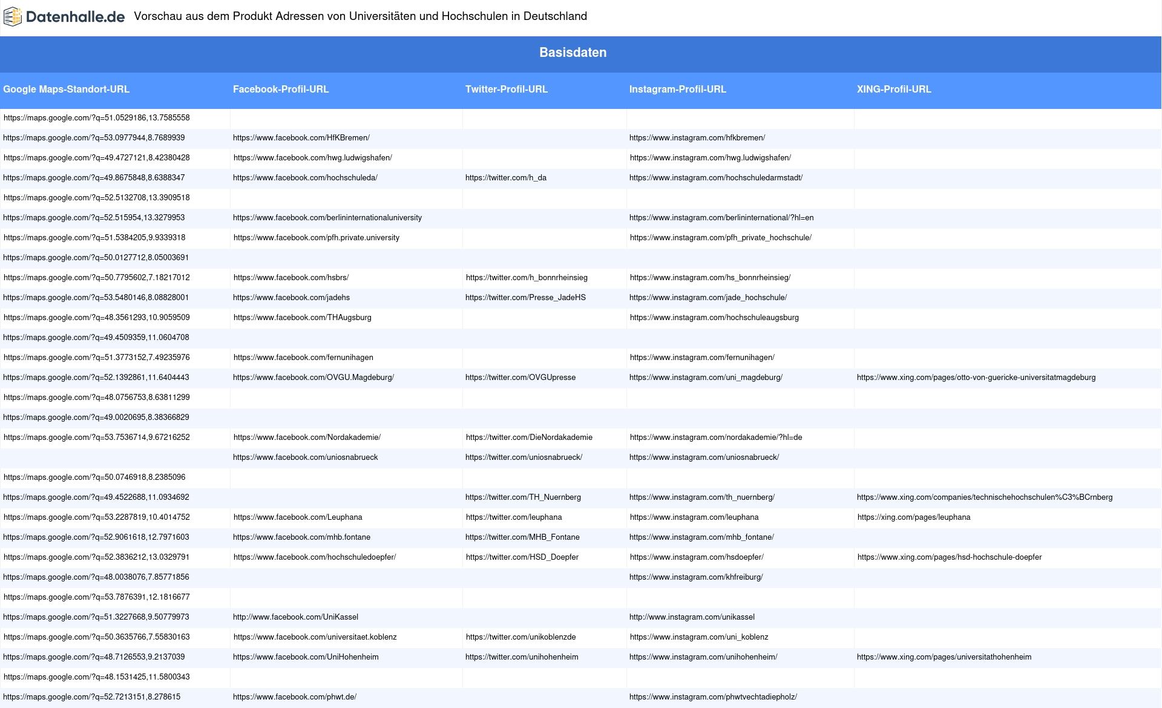Click the Datenhalle.de brand name text
The height and width of the screenshot is (708, 1162).
75,17
